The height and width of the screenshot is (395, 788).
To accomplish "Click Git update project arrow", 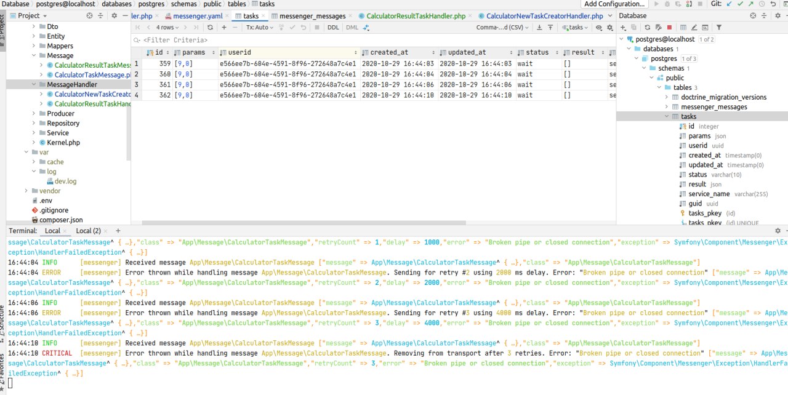I will tap(730, 4).
